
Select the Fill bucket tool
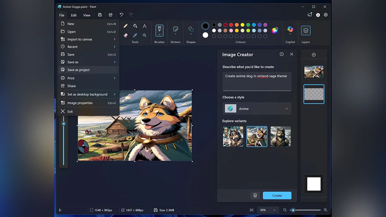pyautogui.click(x=135, y=26)
